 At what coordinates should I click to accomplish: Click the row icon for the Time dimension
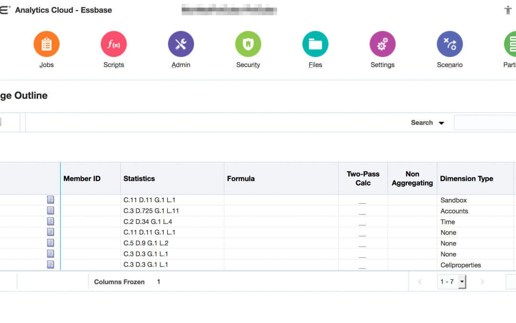(50, 222)
